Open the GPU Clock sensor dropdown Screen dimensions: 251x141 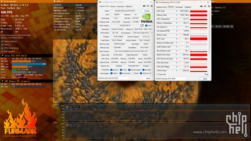pyautogui.click(x=176, y=11)
